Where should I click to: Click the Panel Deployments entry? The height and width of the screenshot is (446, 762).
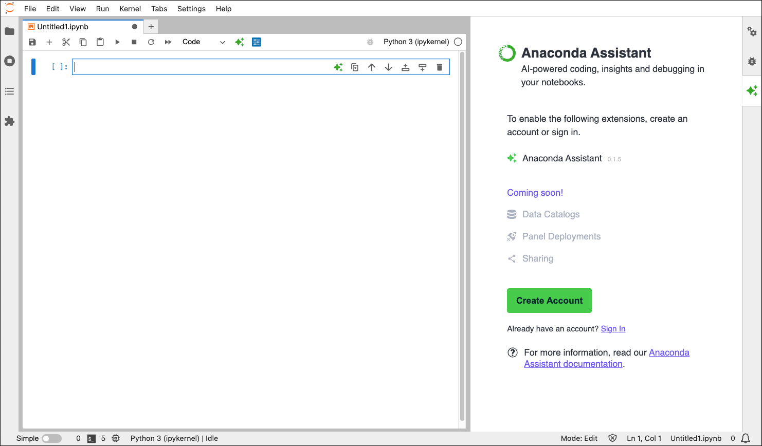click(554, 236)
